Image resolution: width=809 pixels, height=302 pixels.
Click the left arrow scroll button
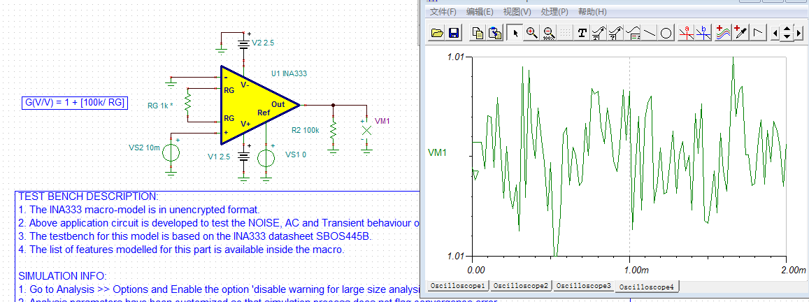click(775, 34)
